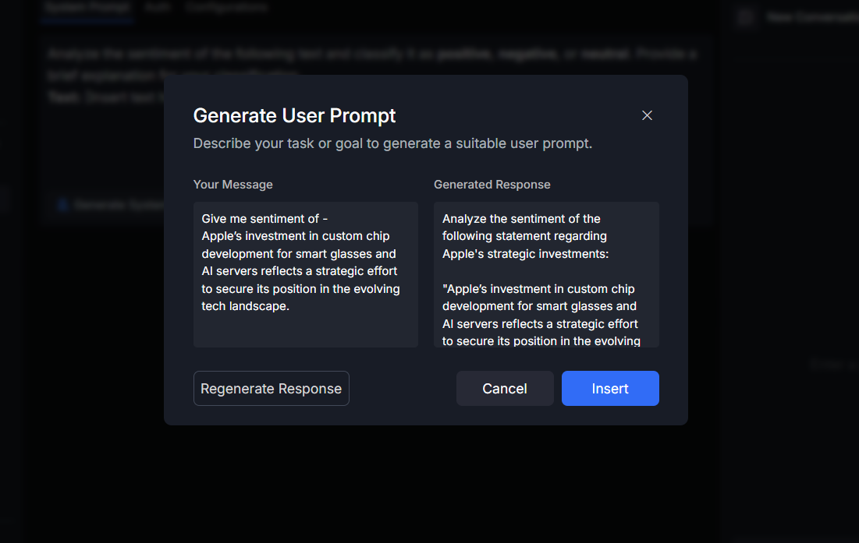Cancel the prompt generation dialog
Screen dimensions: 859x543
pyautogui.click(x=505, y=389)
